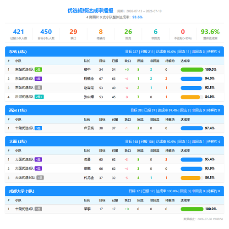Click the blue 3星 badge on 十陵优选2队
The width and height of the screenshot is (229, 229).
(x=38, y=128)
